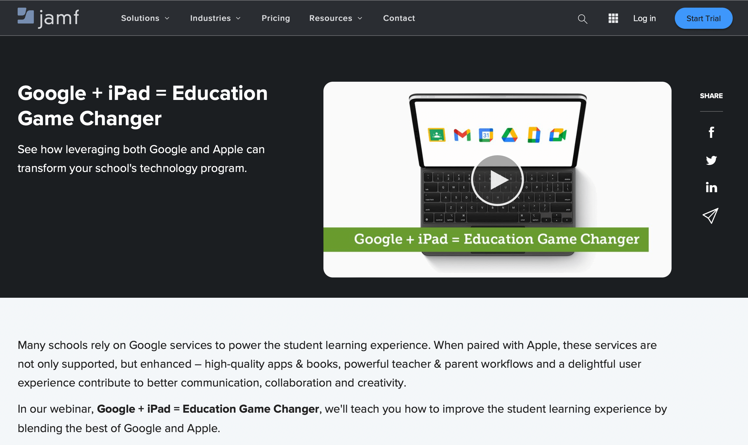This screenshot has height=445, width=748.
Task: Expand the Resources dropdown menu
Action: click(335, 18)
